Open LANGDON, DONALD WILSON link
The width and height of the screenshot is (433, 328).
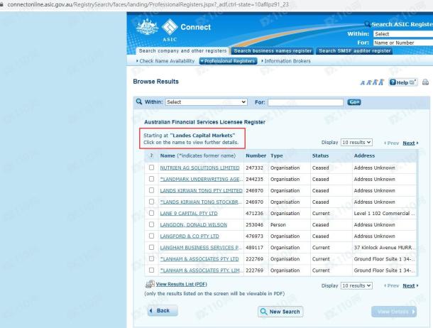pos(193,225)
